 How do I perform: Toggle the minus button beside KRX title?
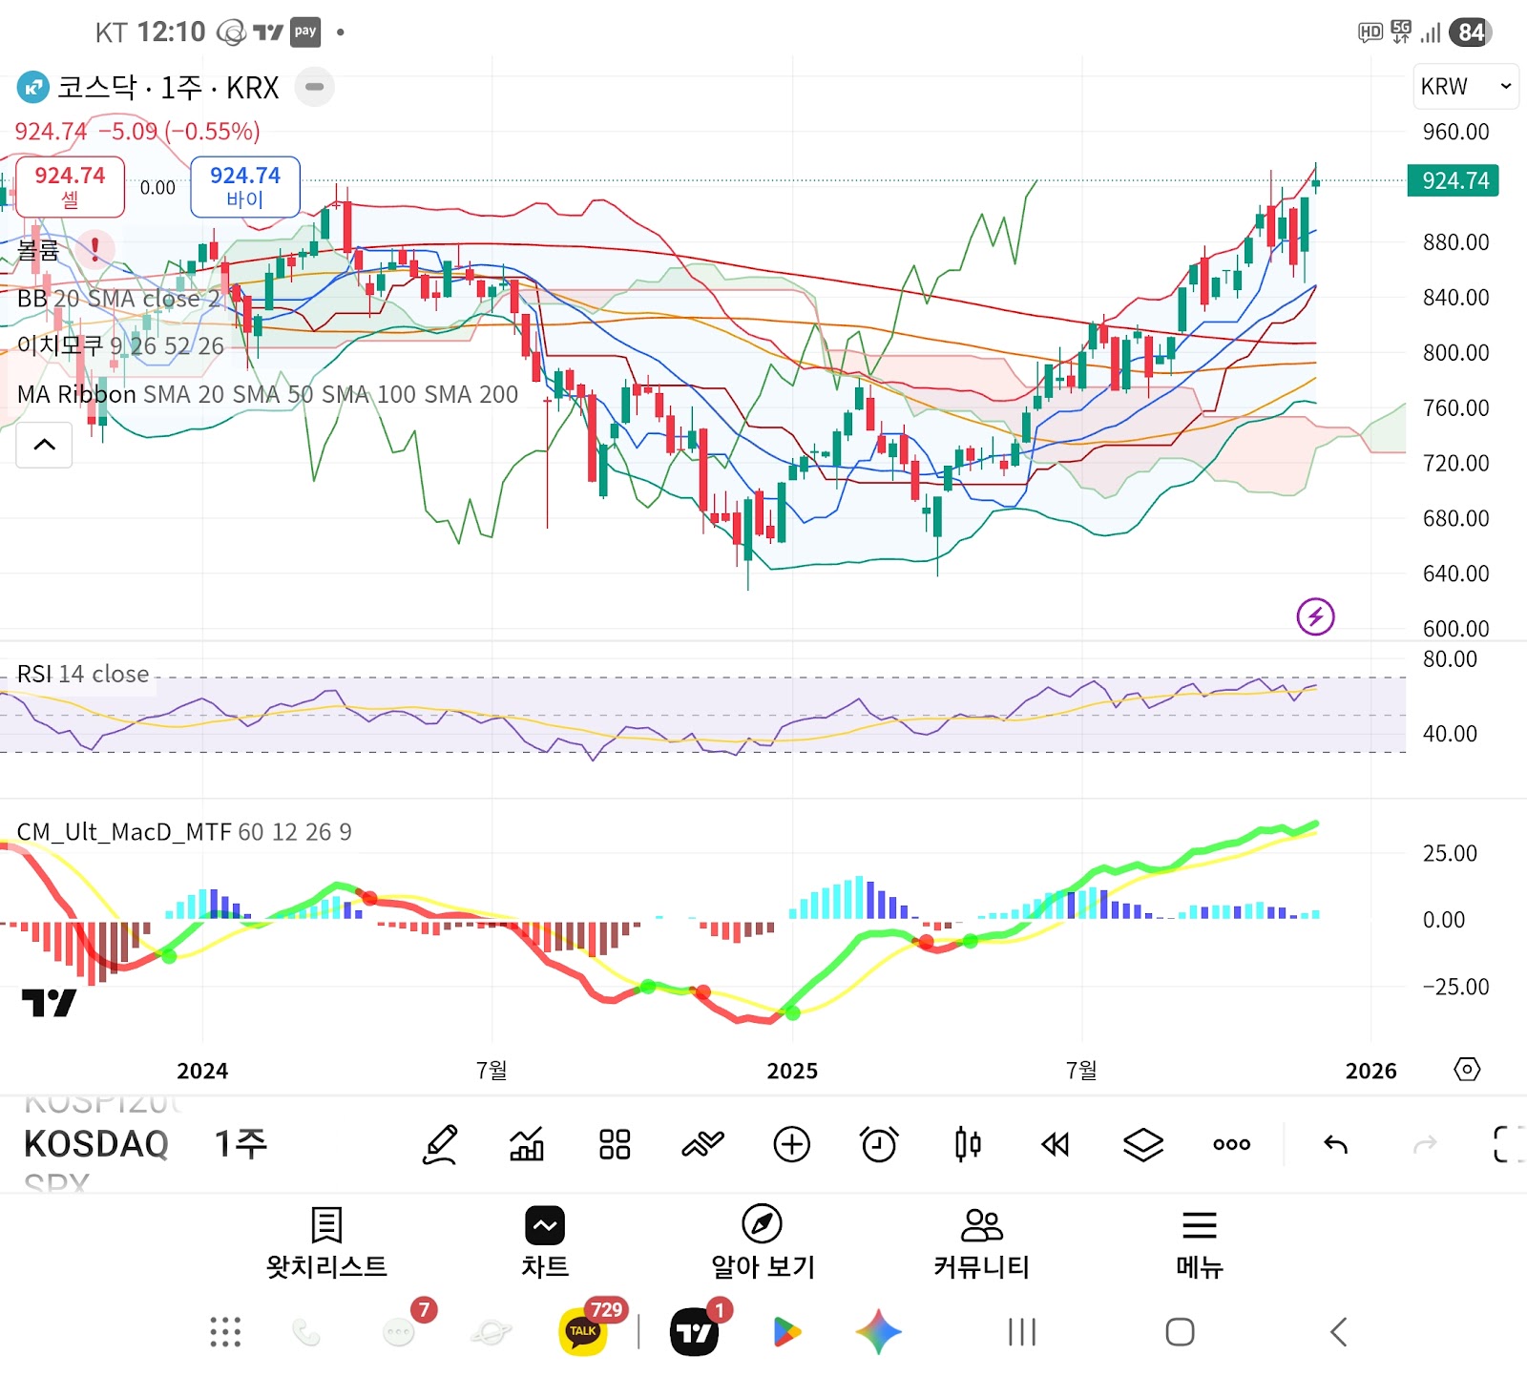click(314, 87)
